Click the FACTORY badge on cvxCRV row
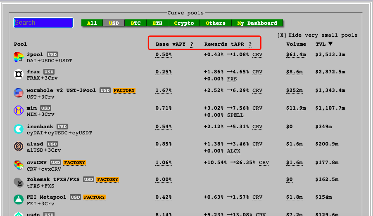Viewport: 373px width, 216px height. 74,162
